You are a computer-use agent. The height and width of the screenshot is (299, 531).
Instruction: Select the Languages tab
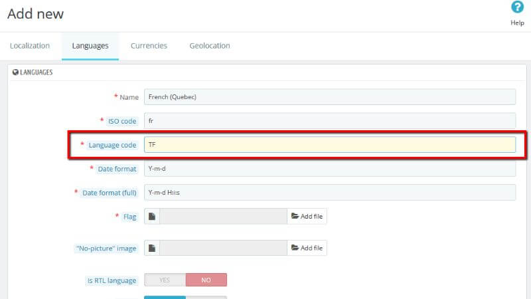[x=90, y=46]
